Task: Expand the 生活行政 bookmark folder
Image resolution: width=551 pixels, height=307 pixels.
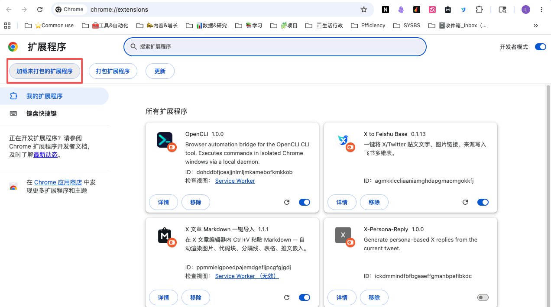Action: point(324,26)
